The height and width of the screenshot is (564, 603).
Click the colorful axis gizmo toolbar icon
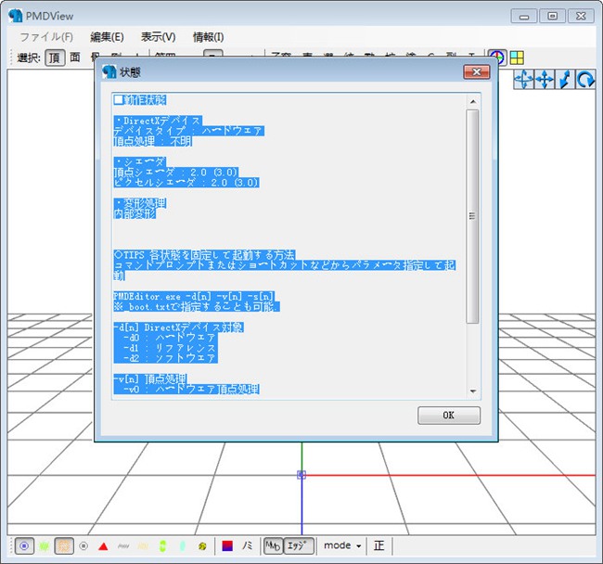[497, 58]
